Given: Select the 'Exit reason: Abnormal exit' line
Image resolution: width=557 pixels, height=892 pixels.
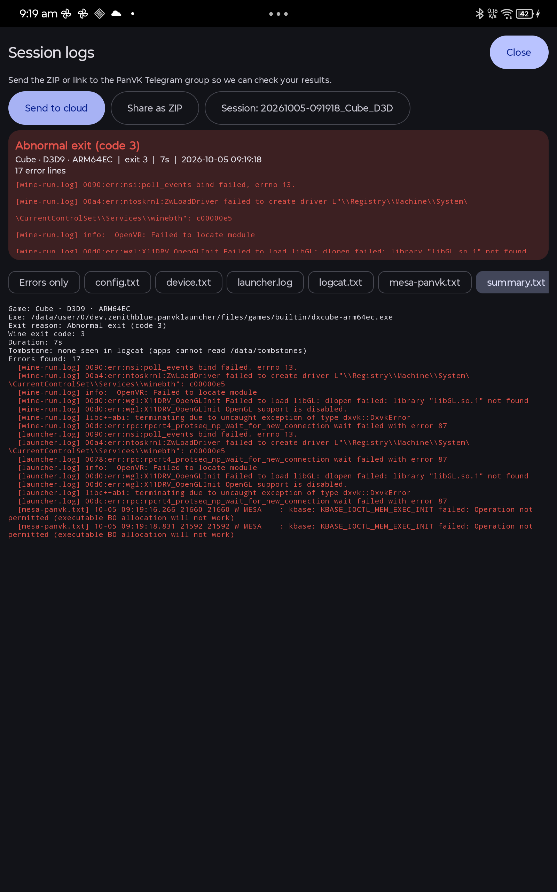Looking at the screenshot, I should [87, 325].
